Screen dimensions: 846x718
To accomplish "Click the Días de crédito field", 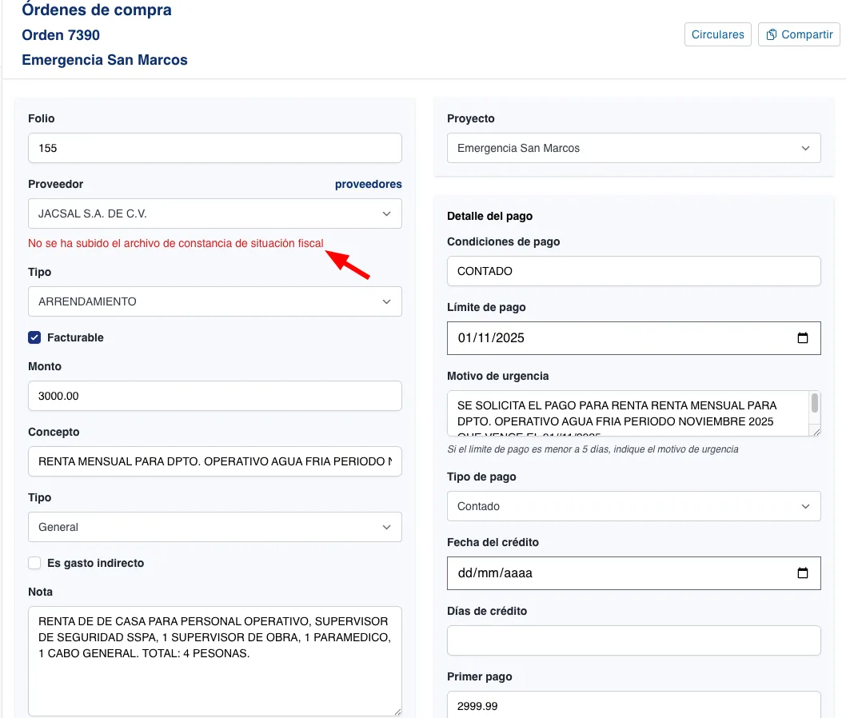I will point(633,640).
